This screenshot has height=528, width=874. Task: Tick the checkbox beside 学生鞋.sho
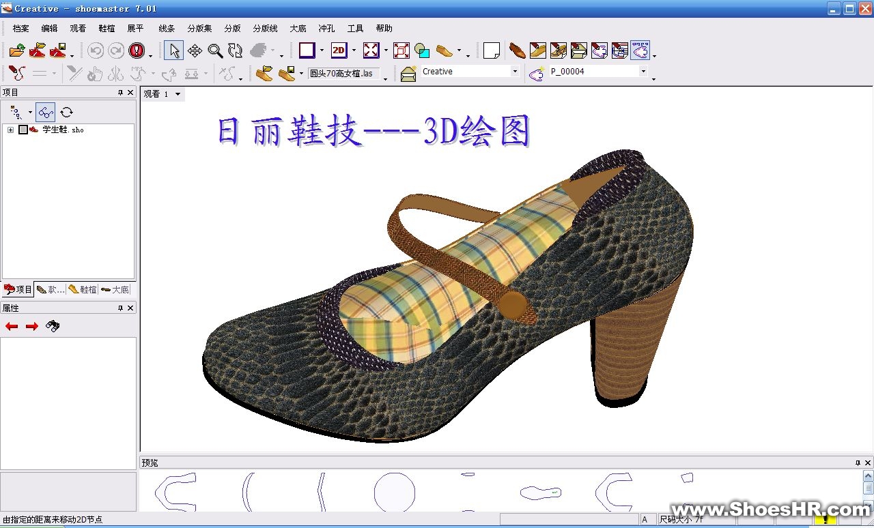click(x=23, y=130)
